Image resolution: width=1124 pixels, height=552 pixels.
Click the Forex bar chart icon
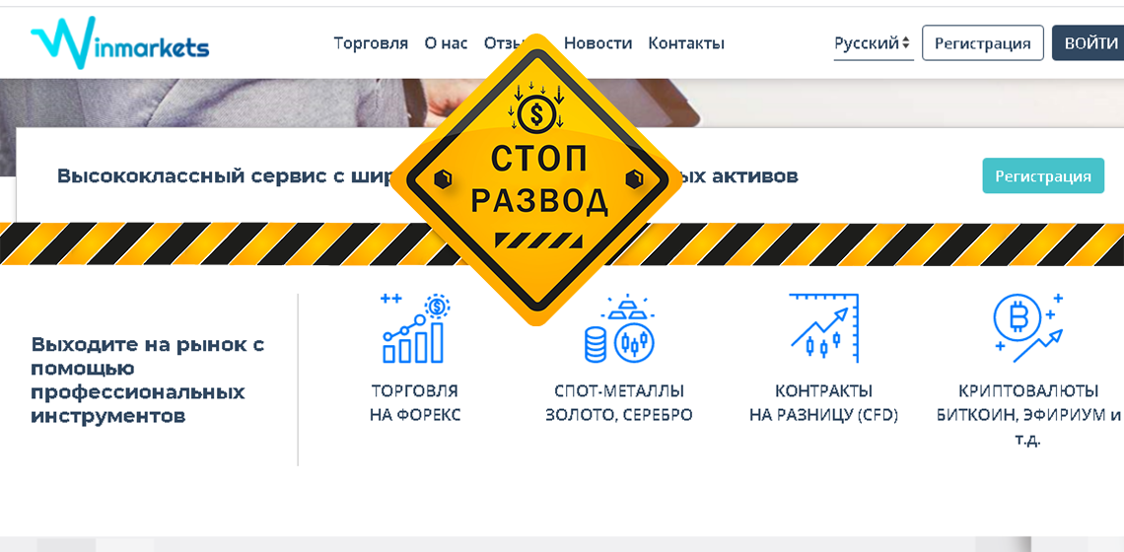coord(414,328)
